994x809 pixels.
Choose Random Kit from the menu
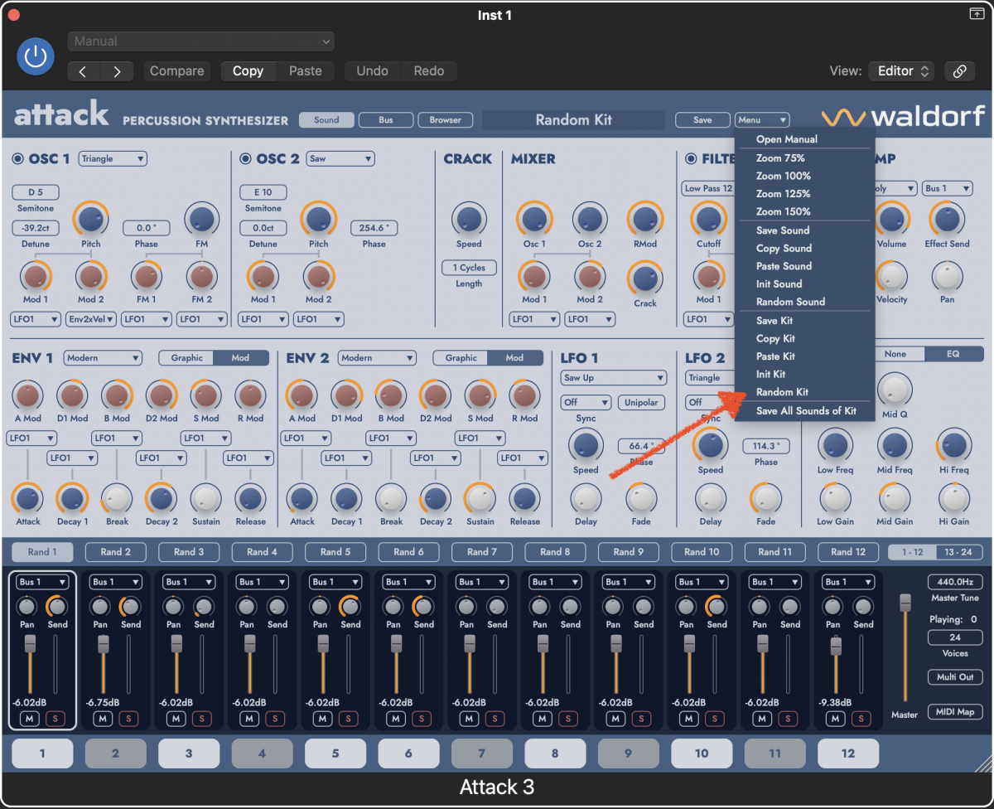782,392
